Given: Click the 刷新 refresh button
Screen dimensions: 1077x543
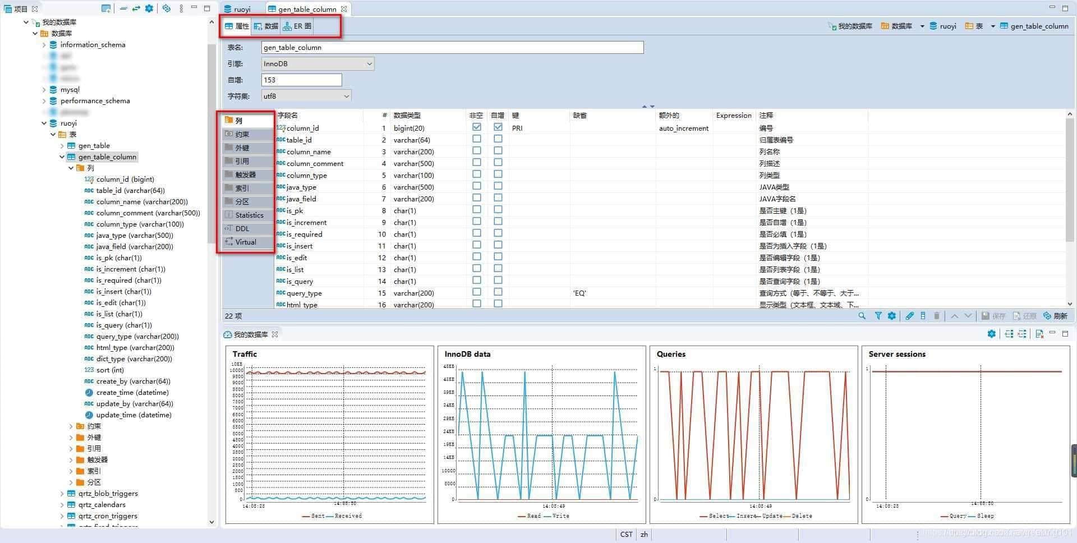Looking at the screenshot, I should [x=1055, y=316].
